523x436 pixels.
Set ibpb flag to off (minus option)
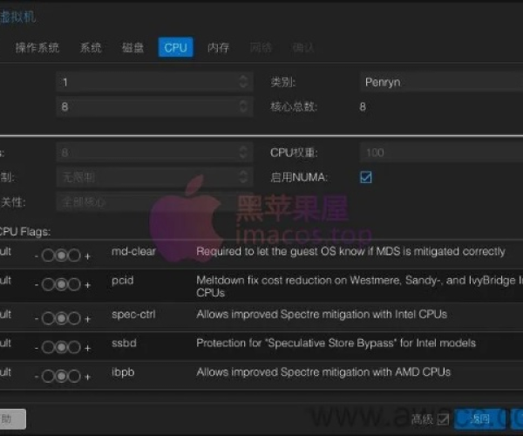click(48, 377)
